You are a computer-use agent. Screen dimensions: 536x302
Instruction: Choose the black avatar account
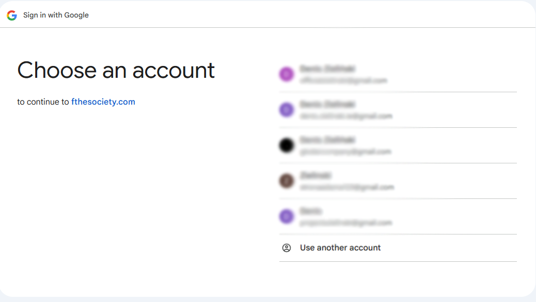pyautogui.click(x=287, y=145)
